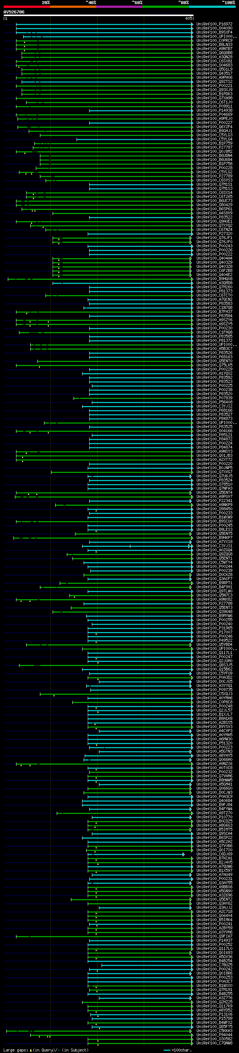The image size is (239, 1053).
Task: Click the cyan ~100% identity legend segment
Action: pos(212,7)
